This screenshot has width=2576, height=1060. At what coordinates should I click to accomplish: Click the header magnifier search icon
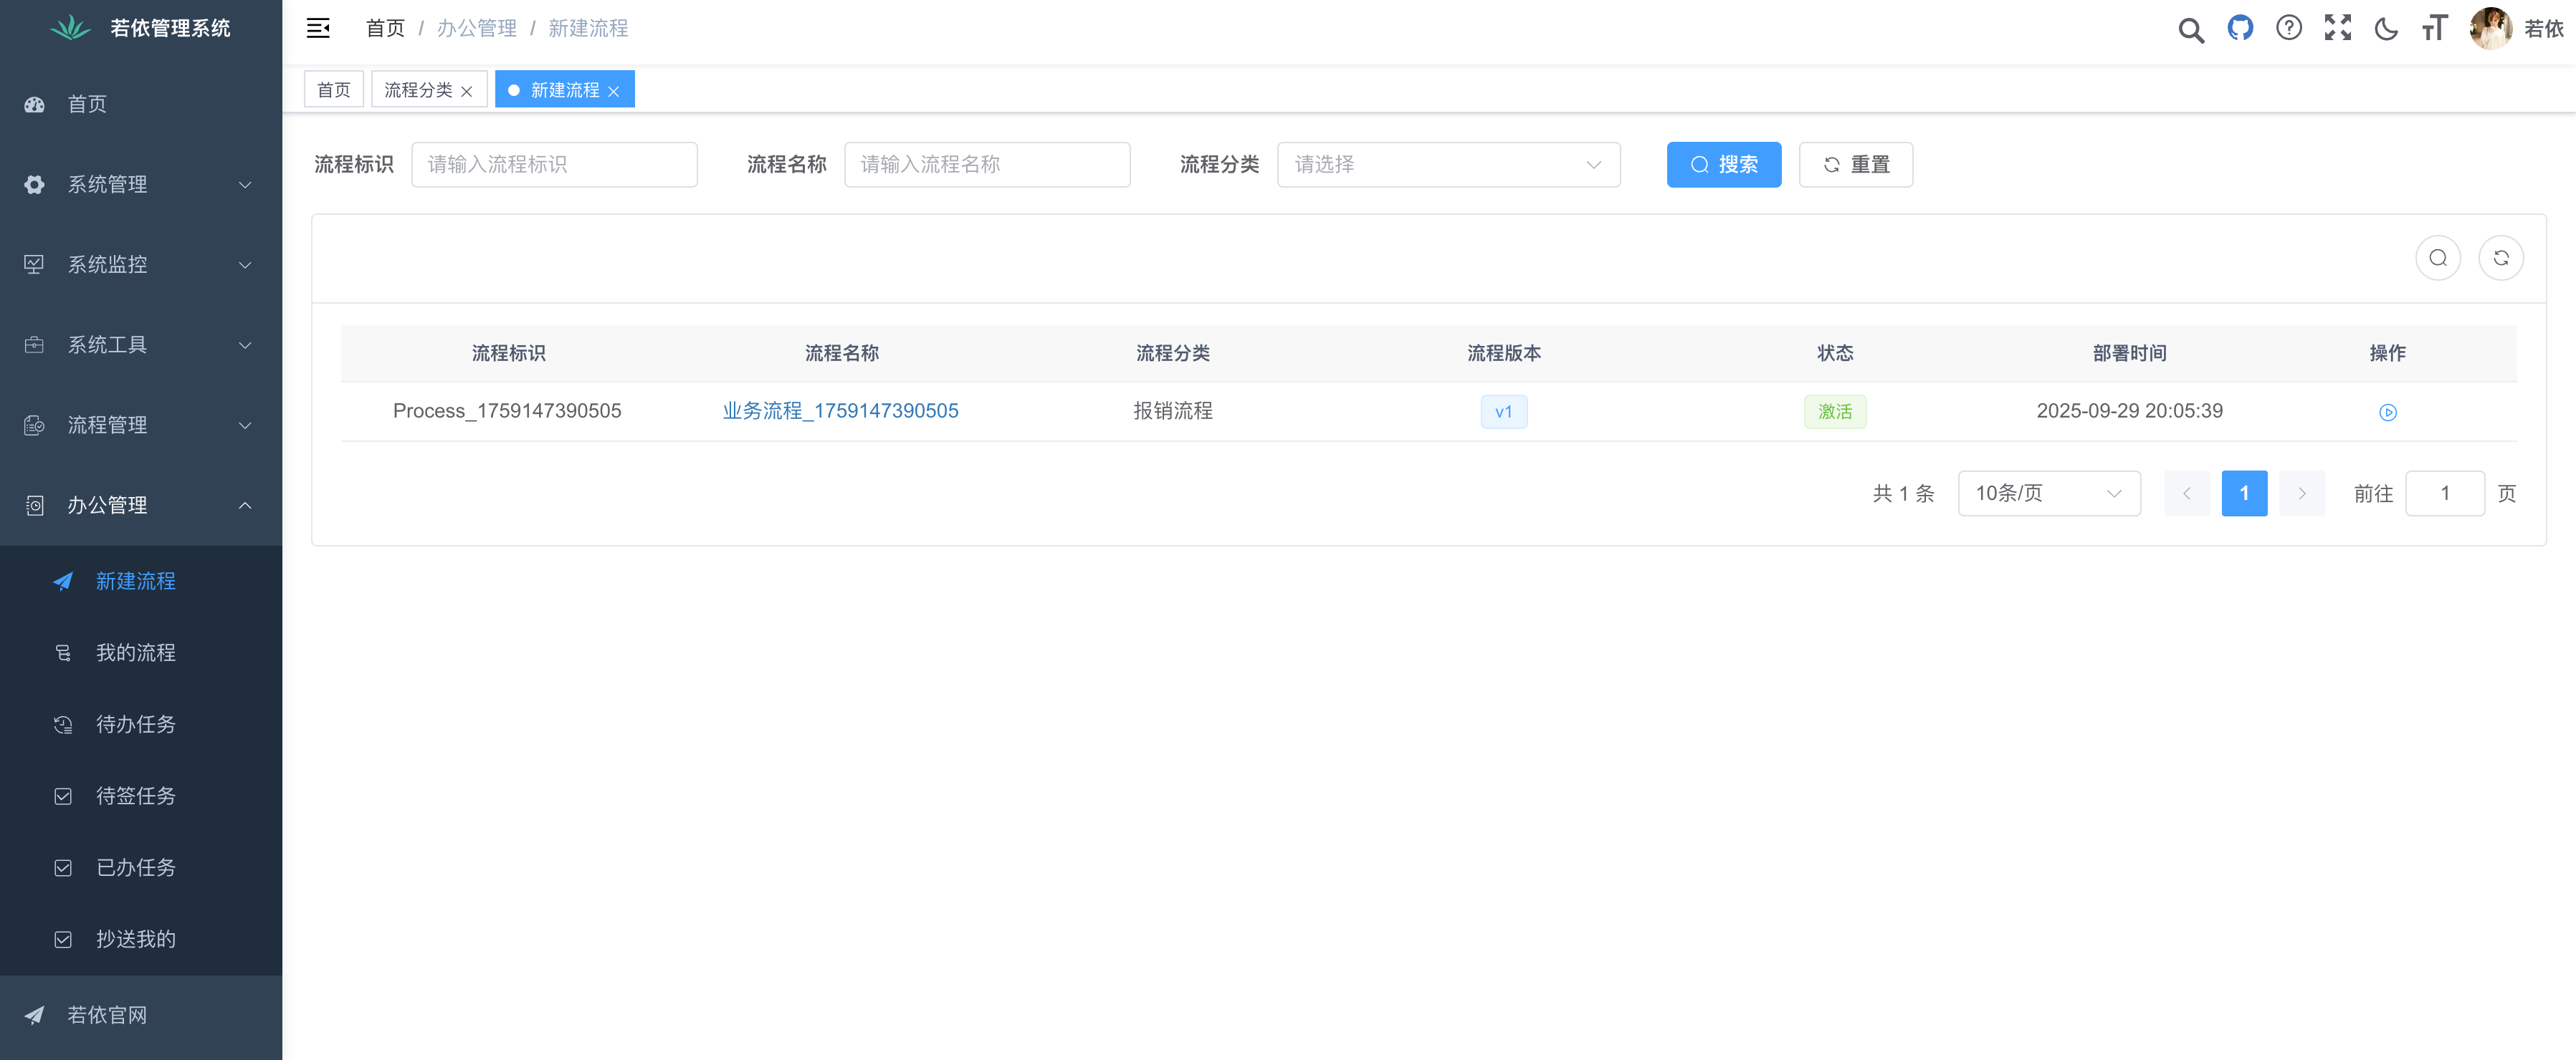2190,29
